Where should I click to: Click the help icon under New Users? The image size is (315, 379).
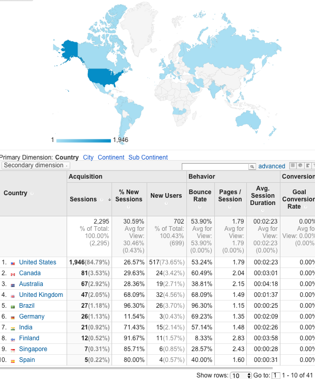click(x=166, y=203)
